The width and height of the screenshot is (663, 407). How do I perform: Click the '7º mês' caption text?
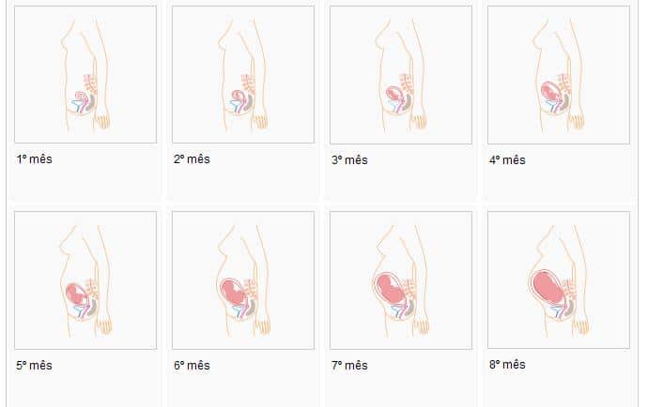[349, 365]
